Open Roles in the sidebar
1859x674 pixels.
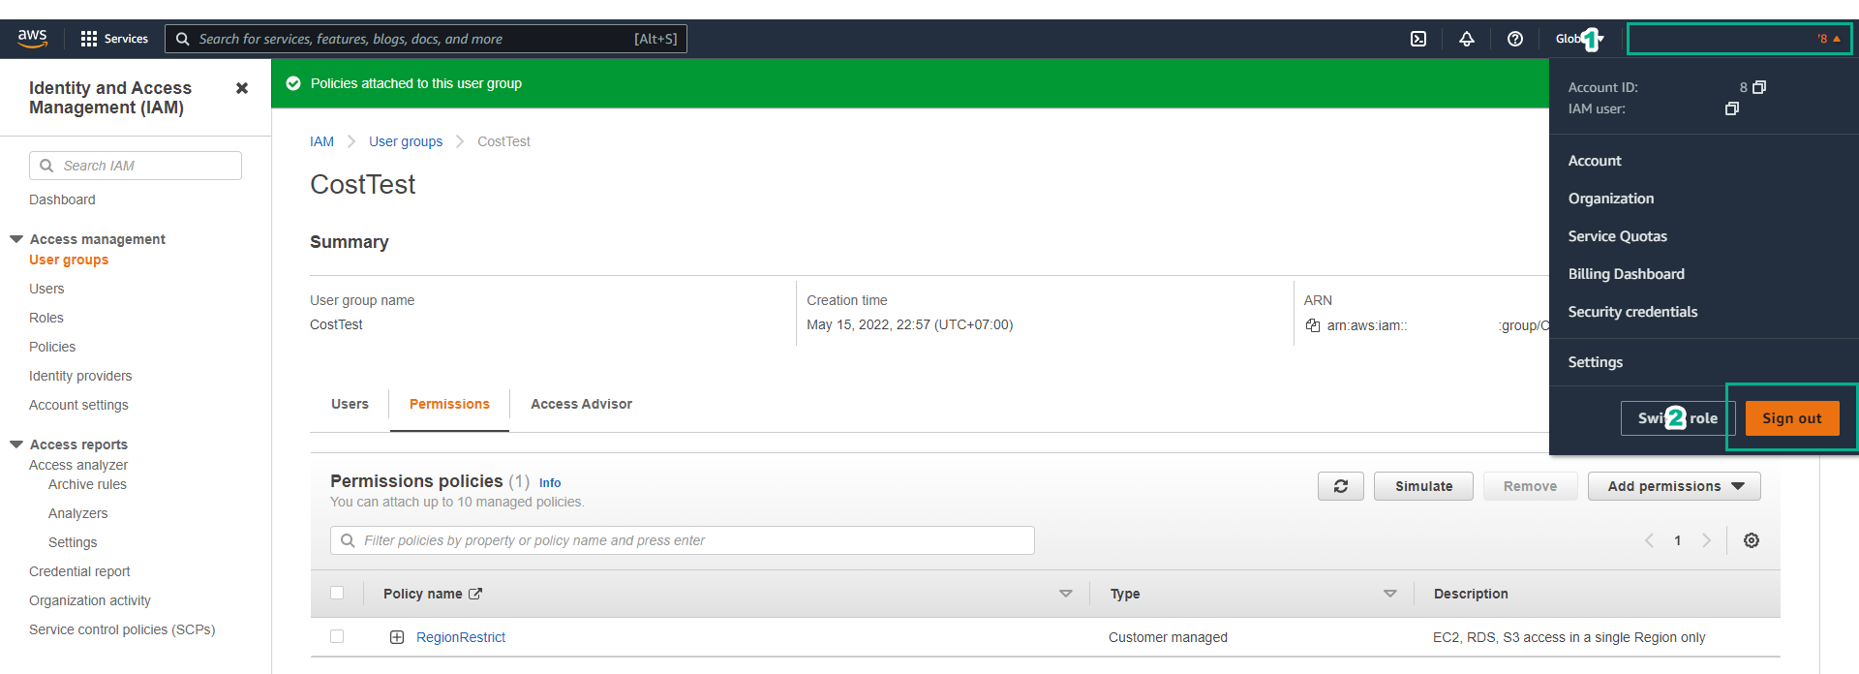[46, 318]
